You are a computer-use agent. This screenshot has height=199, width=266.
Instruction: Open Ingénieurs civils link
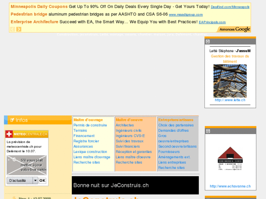[128, 130]
